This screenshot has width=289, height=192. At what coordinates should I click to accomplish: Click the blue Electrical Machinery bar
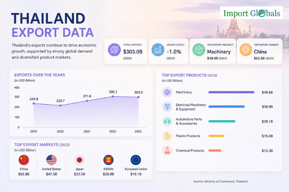pyautogui.click(x=227, y=107)
